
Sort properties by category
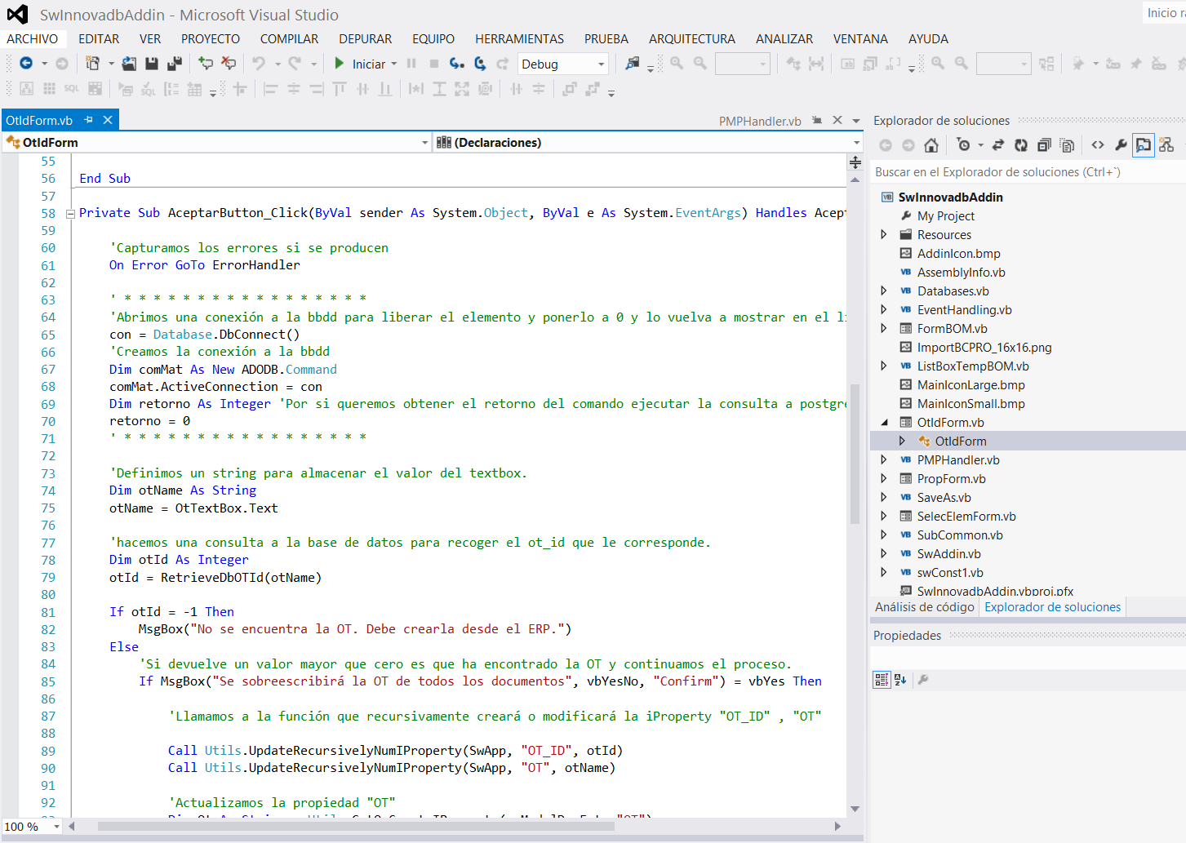[882, 680]
